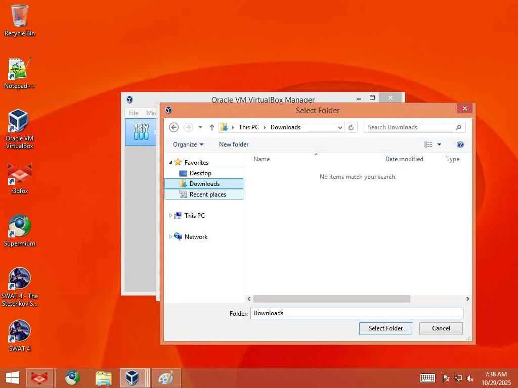Go forward in Select Folder dialog

click(x=188, y=127)
